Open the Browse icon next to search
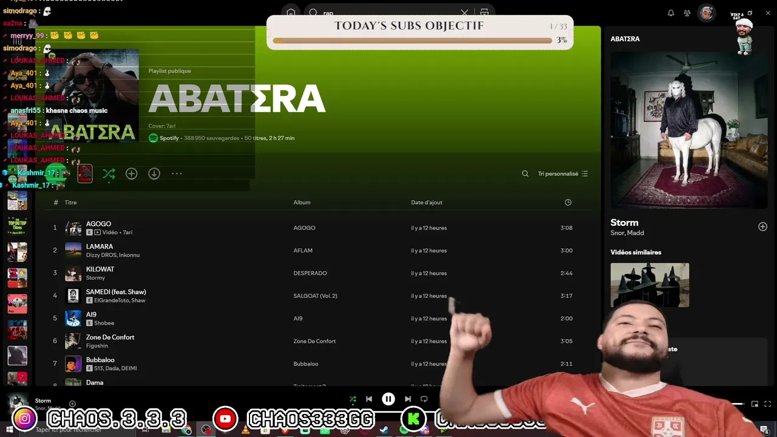Screen dimensions: 777x437 coord(484,13)
